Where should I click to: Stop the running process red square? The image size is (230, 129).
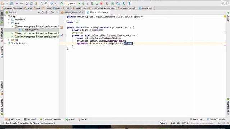pos(101,3)
